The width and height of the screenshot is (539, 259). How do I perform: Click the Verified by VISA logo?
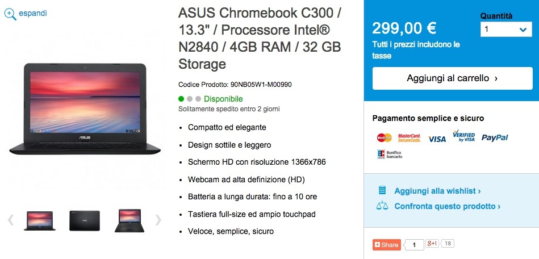coord(463,136)
